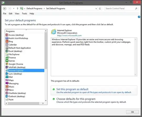This screenshot has height=117, width=142.
Task: Click Set this program as default
Action: (94, 91)
